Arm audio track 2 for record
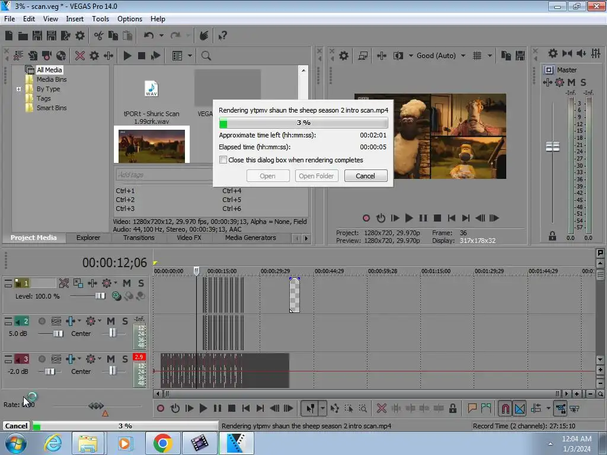The width and height of the screenshot is (607, 455). [x=42, y=321]
